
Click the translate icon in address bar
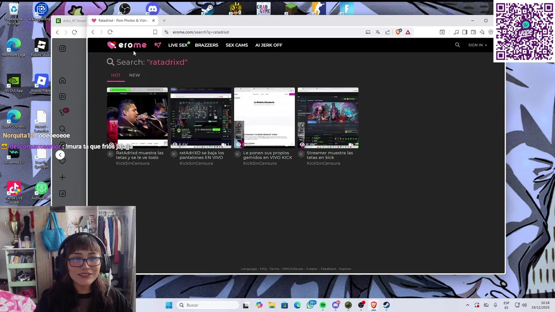[x=378, y=32]
